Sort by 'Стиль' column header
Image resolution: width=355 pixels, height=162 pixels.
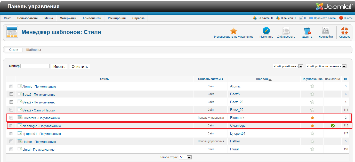tap(104, 79)
